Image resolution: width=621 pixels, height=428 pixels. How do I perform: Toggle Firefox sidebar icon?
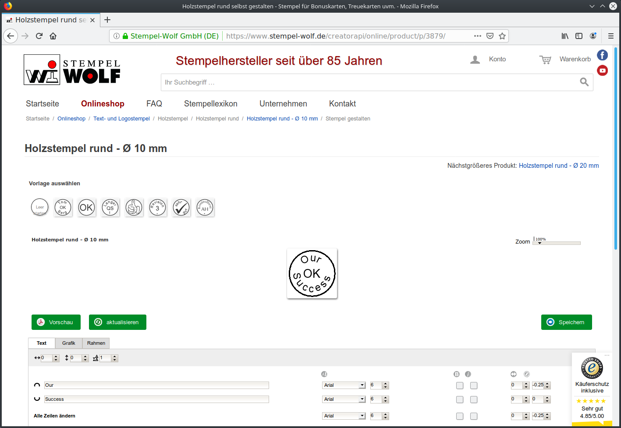(579, 36)
